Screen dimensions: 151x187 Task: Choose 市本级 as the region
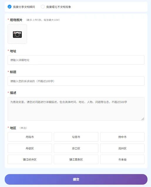122,159
